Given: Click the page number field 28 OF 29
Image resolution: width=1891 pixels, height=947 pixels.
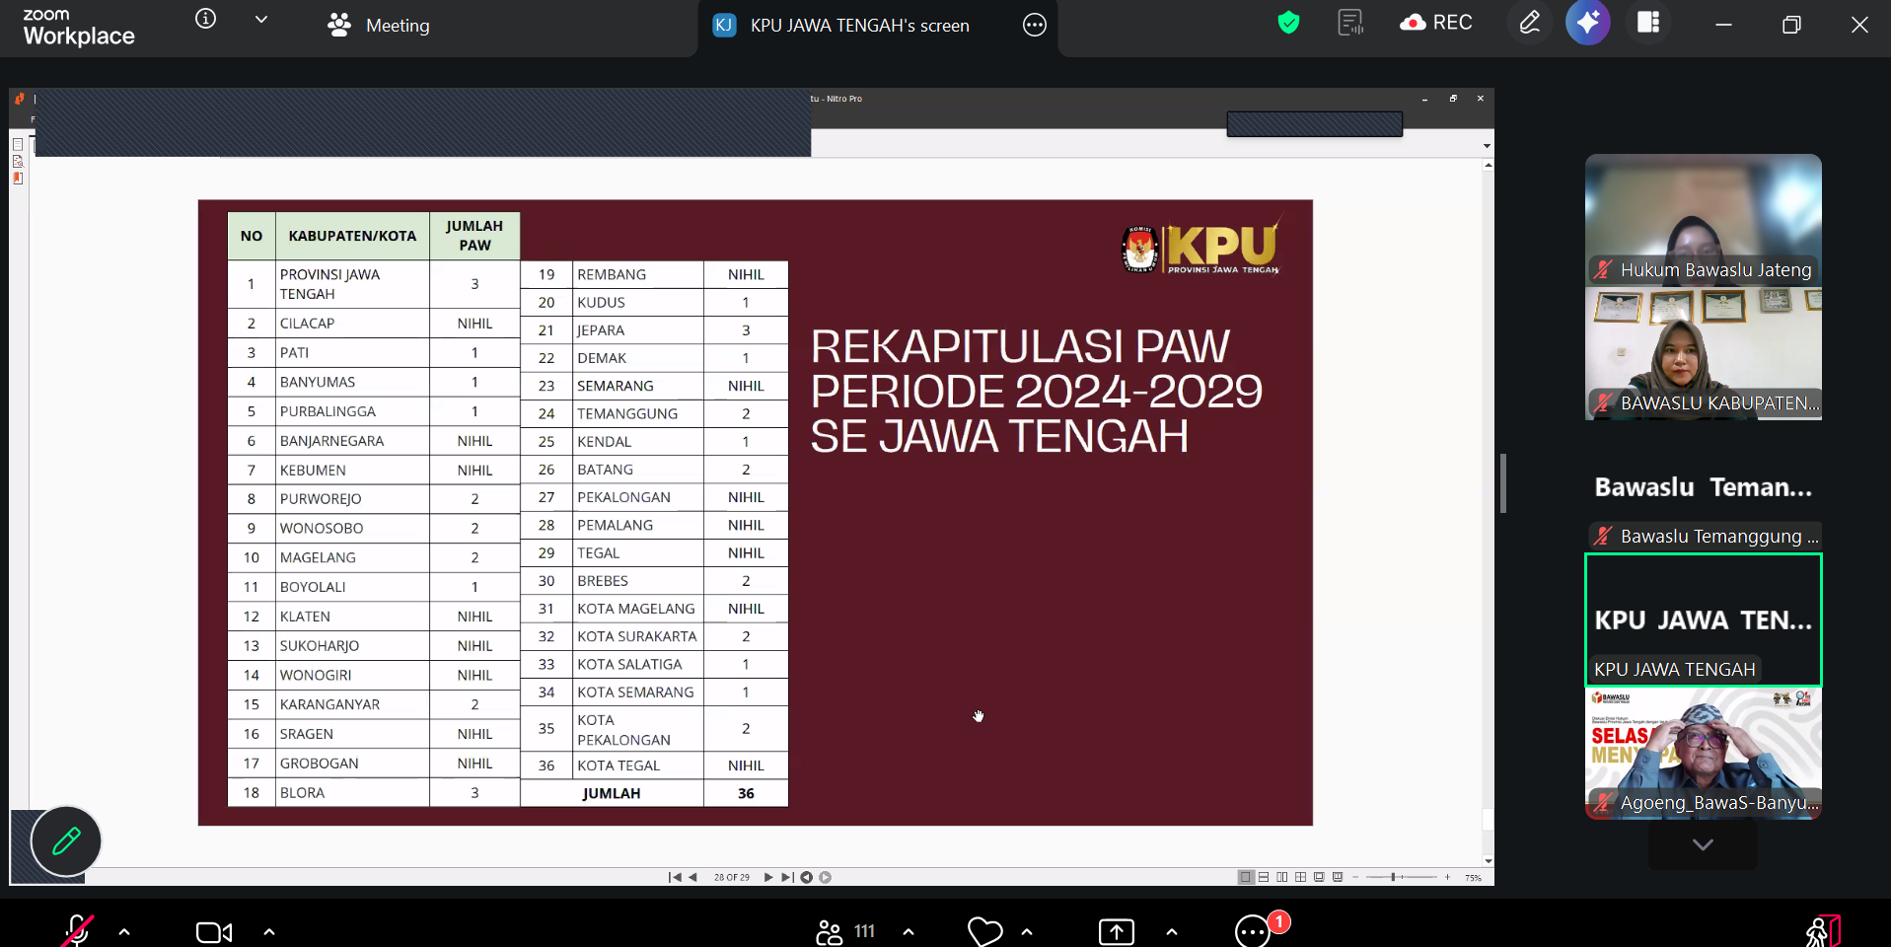Looking at the screenshot, I should 732,877.
